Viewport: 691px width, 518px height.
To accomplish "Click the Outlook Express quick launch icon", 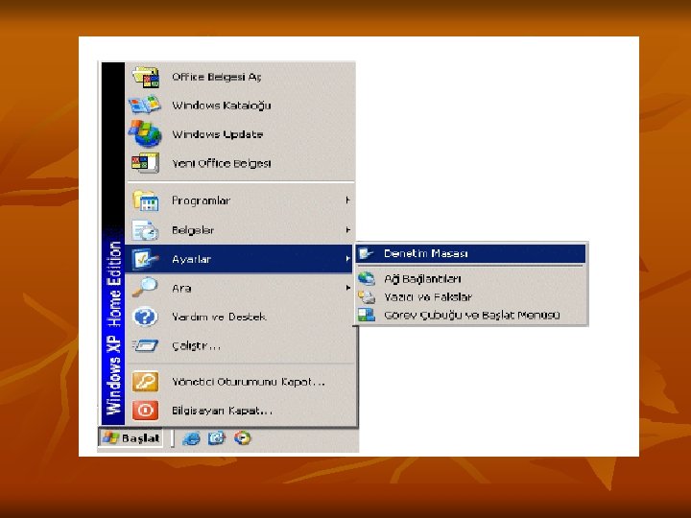I will click(216, 438).
